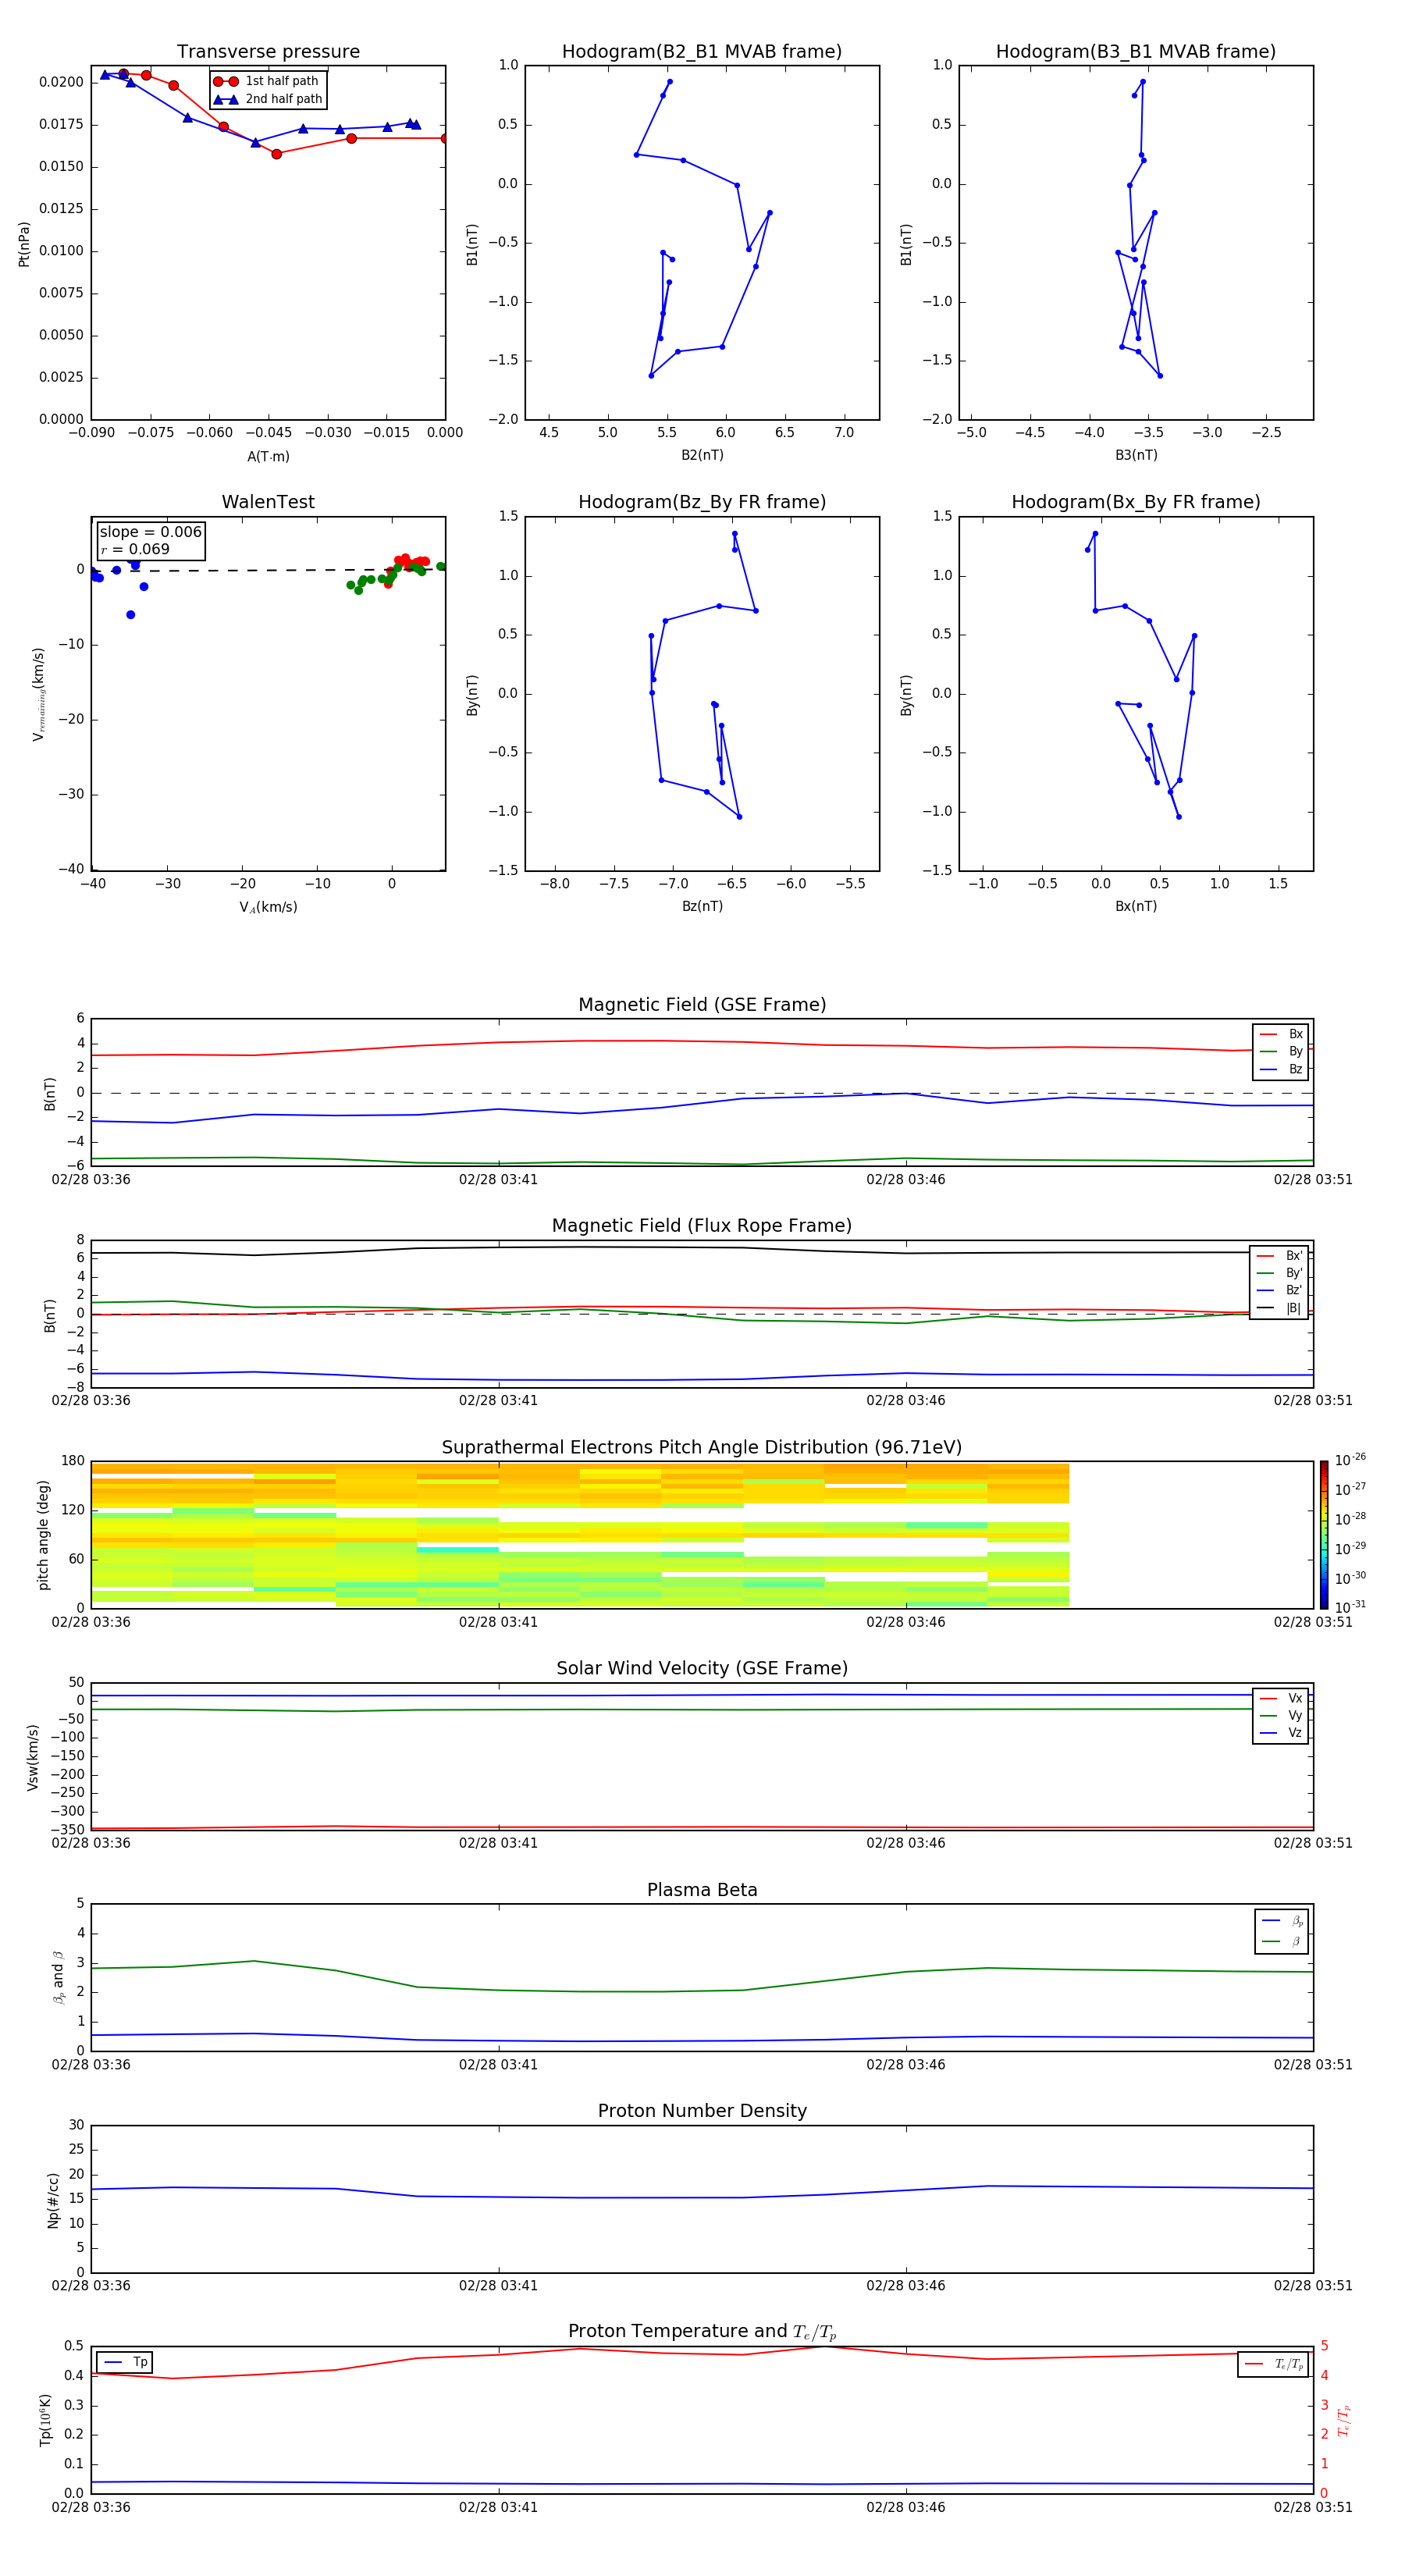Click the '02/28 03:41' tick under GSE magnetic field
Viewport: 1405px width, 2576px height.
point(498,1180)
